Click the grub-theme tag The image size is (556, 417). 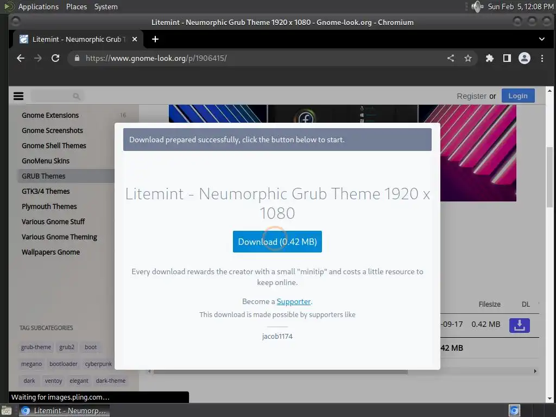(x=36, y=347)
